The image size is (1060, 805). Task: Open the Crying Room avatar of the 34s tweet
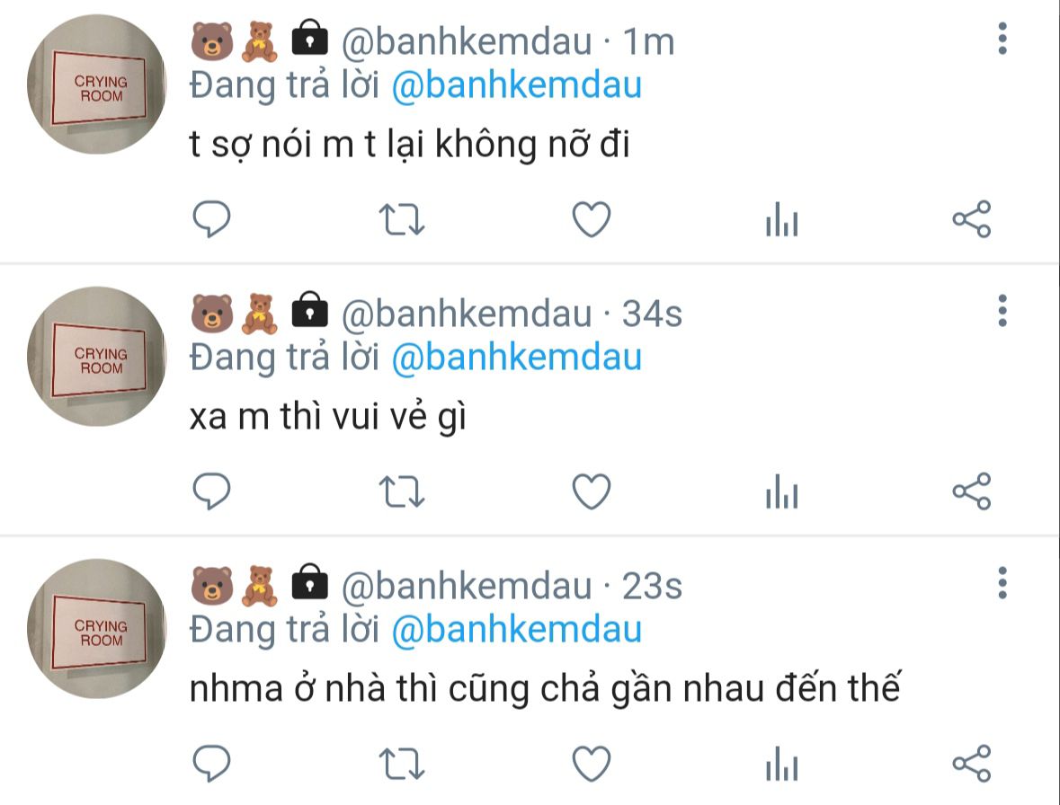(x=96, y=357)
